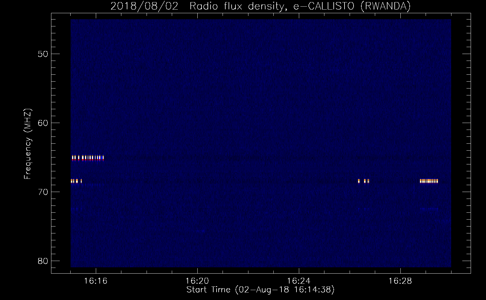Click the 16:20 time tick label
Viewport: 486px width, 300px height.
click(197, 281)
